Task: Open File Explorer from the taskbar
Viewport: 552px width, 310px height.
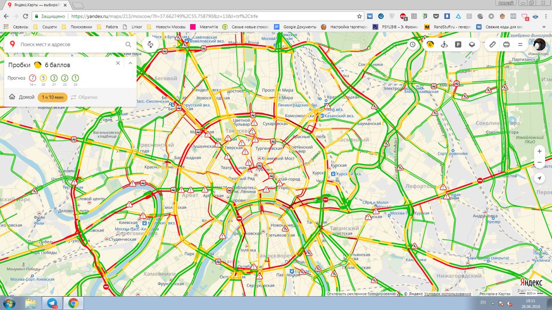Action: point(31,303)
